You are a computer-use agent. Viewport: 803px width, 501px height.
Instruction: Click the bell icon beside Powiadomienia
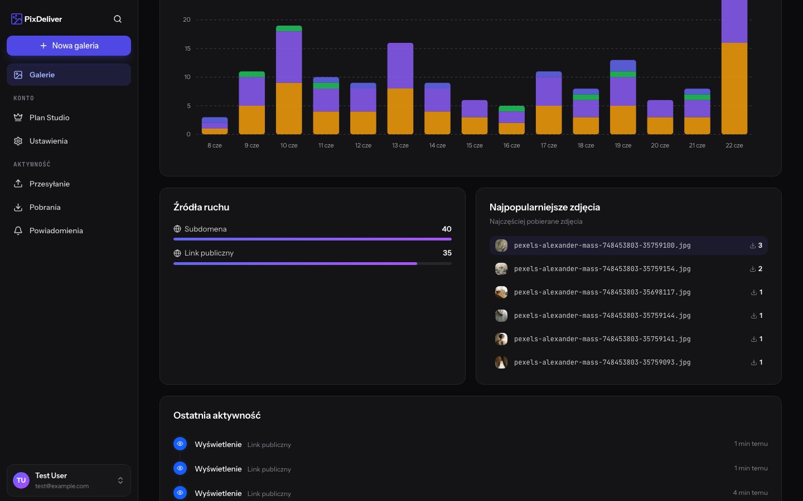point(18,230)
